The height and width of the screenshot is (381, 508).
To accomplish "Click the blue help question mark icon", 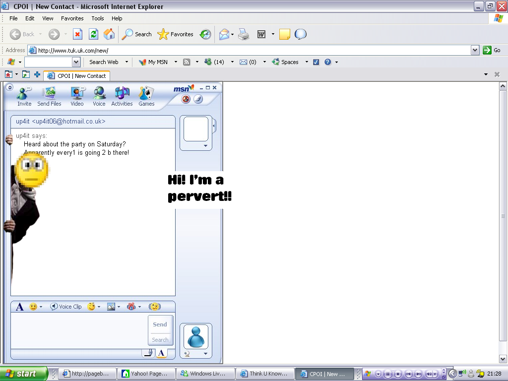I will 328,62.
